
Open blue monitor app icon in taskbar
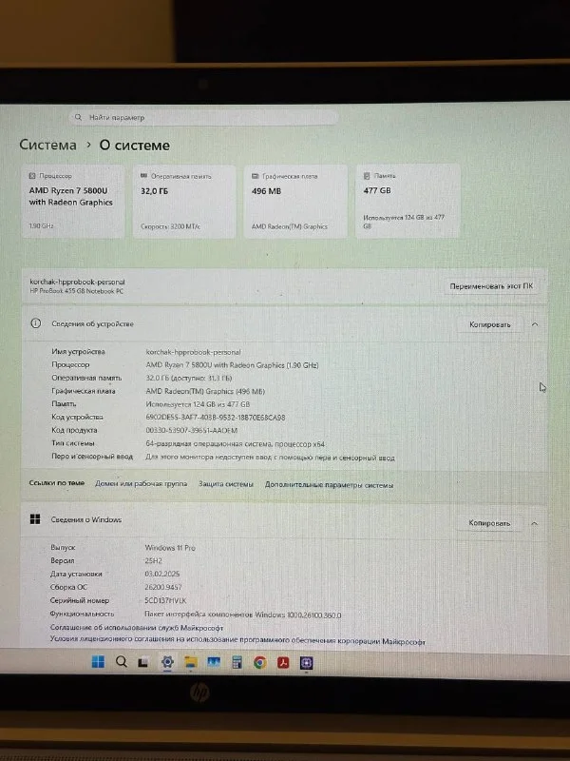pyautogui.click(x=214, y=662)
